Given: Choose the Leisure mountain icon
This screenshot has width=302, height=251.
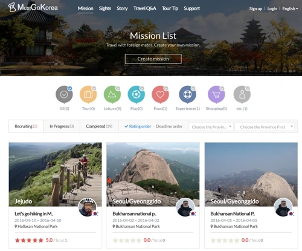Looking at the screenshot, I should point(112,94).
